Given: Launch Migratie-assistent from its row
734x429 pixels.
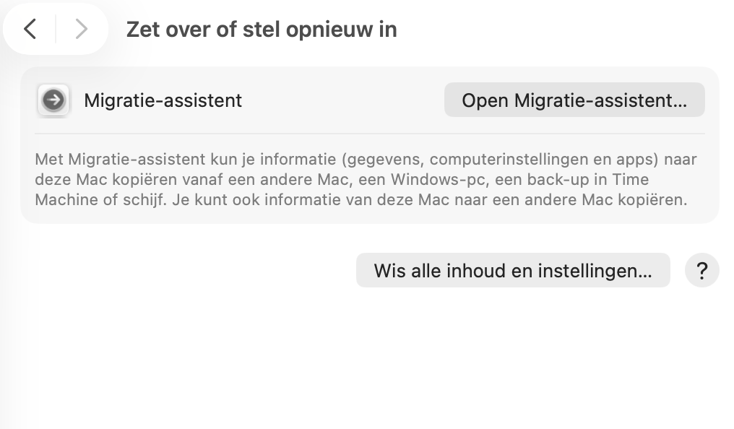Looking at the screenshot, I should point(574,100).
